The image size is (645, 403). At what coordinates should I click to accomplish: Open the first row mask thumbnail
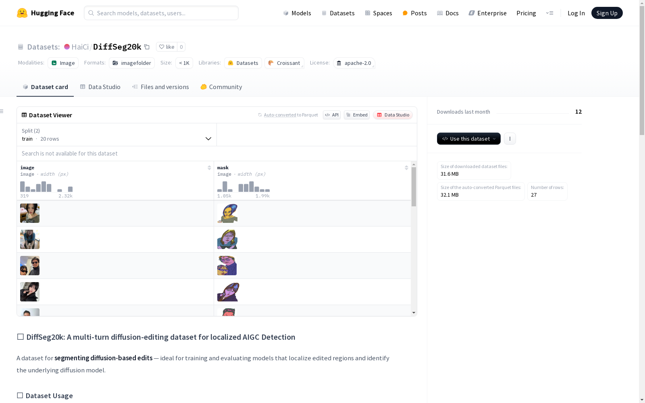227,213
